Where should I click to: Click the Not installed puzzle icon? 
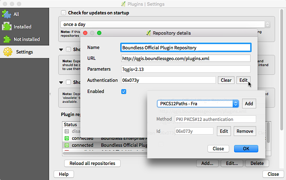click(x=7, y=39)
